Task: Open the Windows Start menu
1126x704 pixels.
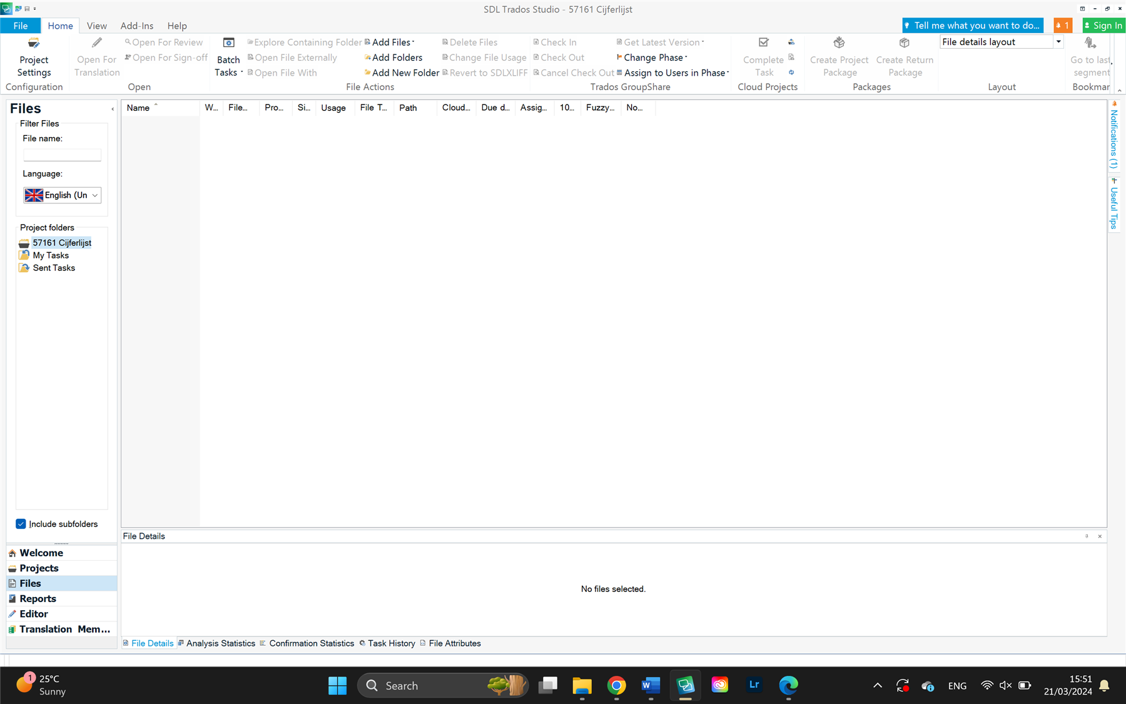Action: pyautogui.click(x=337, y=685)
